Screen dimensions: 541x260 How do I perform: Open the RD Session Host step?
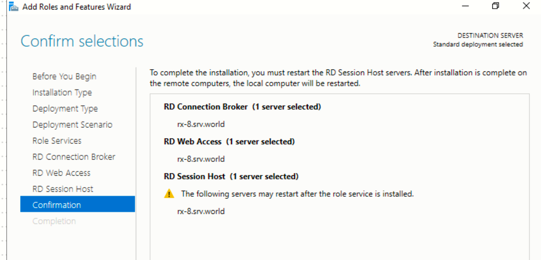(63, 189)
